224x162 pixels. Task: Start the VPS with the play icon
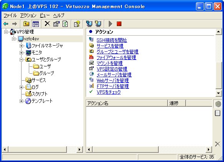point(110,24)
